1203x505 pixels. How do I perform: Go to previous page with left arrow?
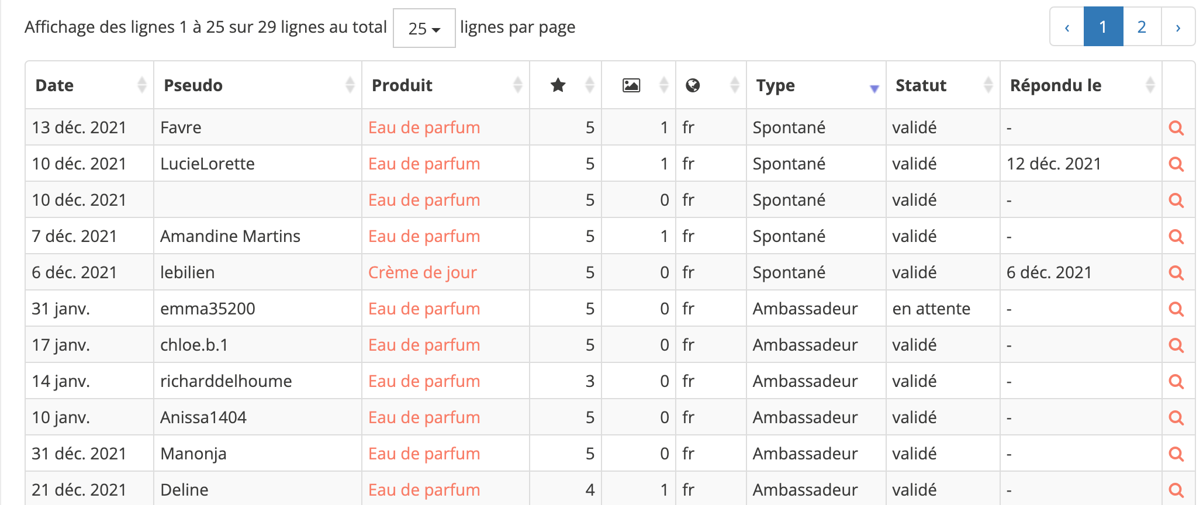pos(1067,27)
